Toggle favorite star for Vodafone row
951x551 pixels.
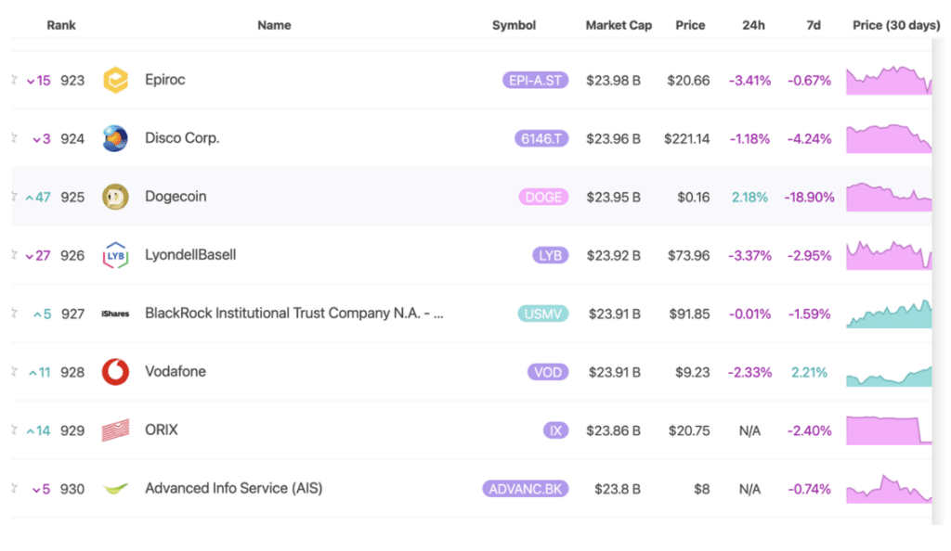[x=14, y=371]
